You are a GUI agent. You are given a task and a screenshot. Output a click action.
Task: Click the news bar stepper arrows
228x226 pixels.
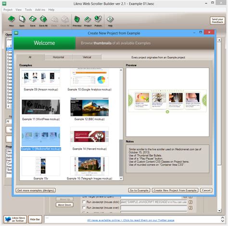(223, 219)
